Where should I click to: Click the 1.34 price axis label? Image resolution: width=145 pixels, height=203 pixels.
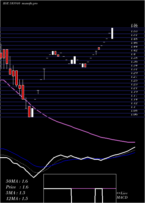click(x=134, y=65)
